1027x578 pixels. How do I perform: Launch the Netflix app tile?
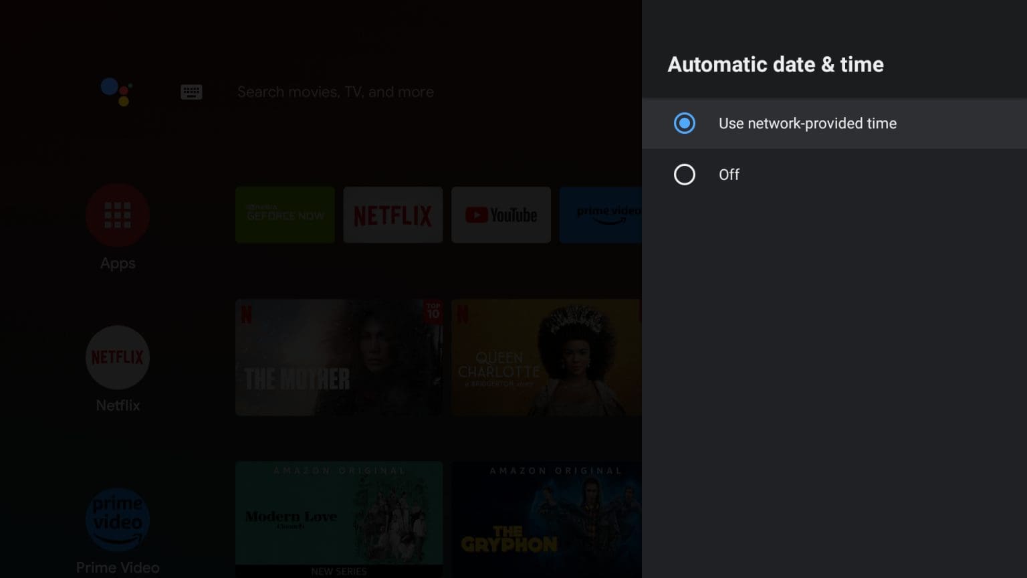(x=393, y=215)
